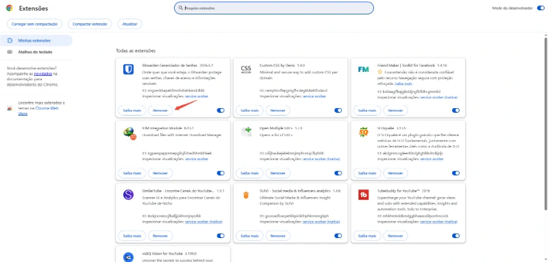Click the SUVI orange icon

click(x=246, y=195)
